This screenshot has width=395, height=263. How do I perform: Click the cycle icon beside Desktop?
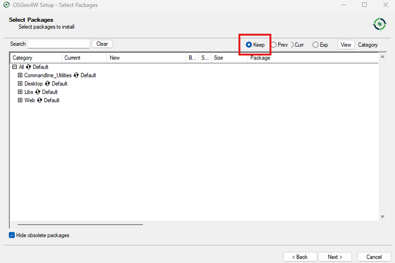coord(47,84)
